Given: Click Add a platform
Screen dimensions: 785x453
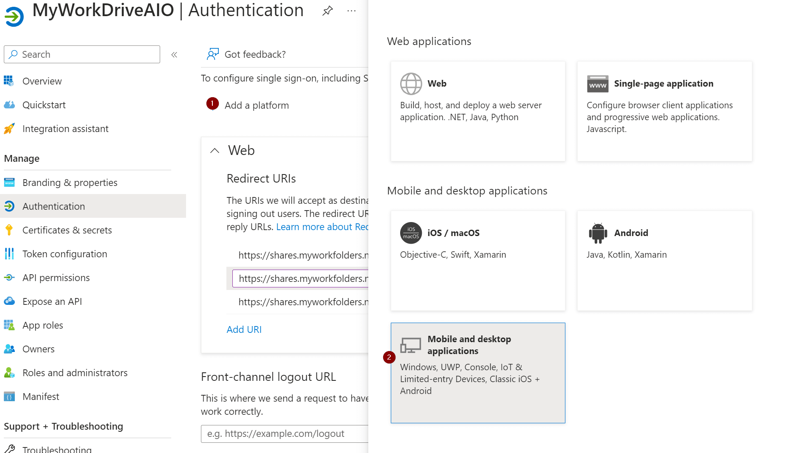Looking at the screenshot, I should pyautogui.click(x=257, y=105).
